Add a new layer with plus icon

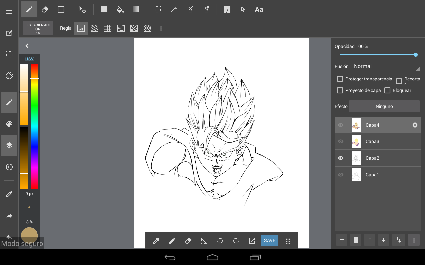point(342,240)
